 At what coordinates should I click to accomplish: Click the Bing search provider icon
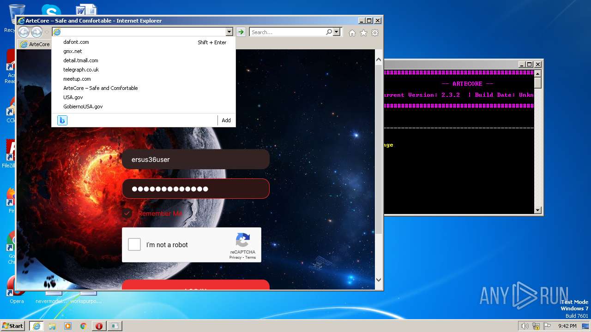62,120
